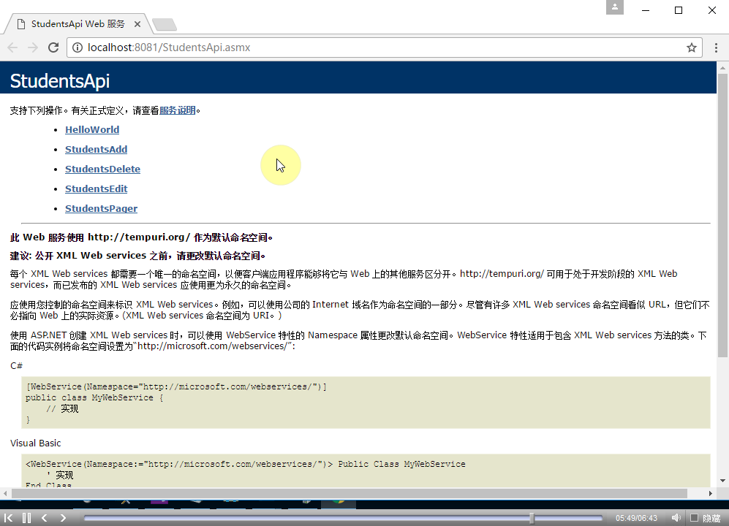Viewport: 729px width, 526px height.
Task: Click the speaker icon on the playback bar
Action: point(676,517)
